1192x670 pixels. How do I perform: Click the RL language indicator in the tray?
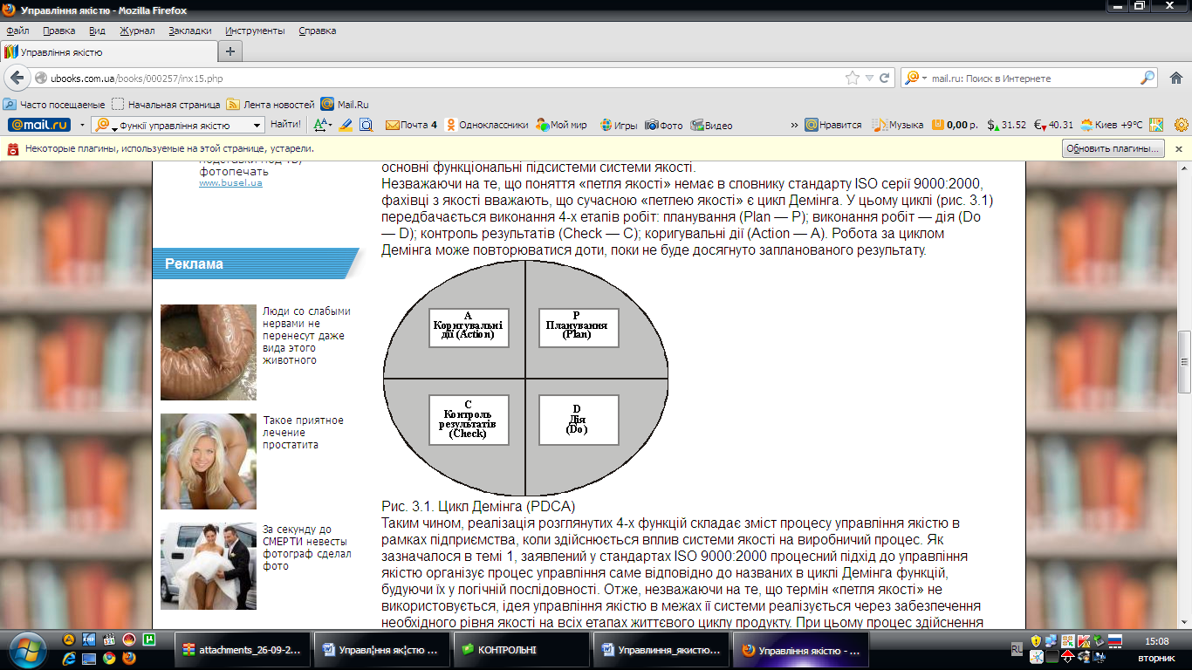[1017, 649]
